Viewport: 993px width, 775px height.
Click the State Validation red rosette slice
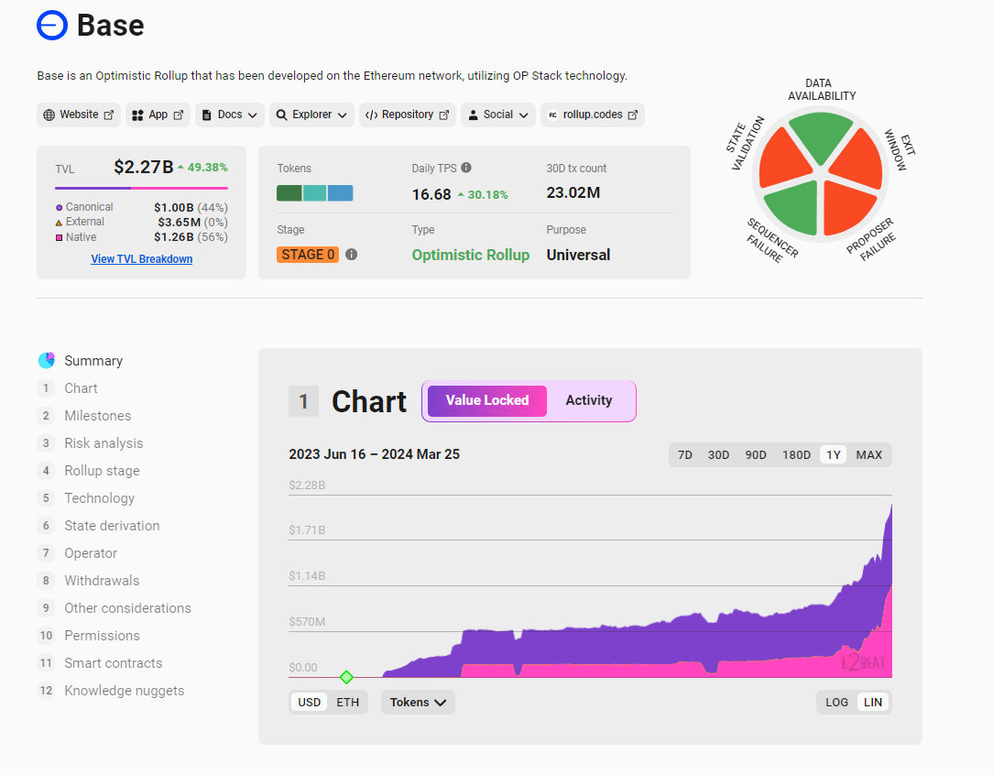pos(782,158)
